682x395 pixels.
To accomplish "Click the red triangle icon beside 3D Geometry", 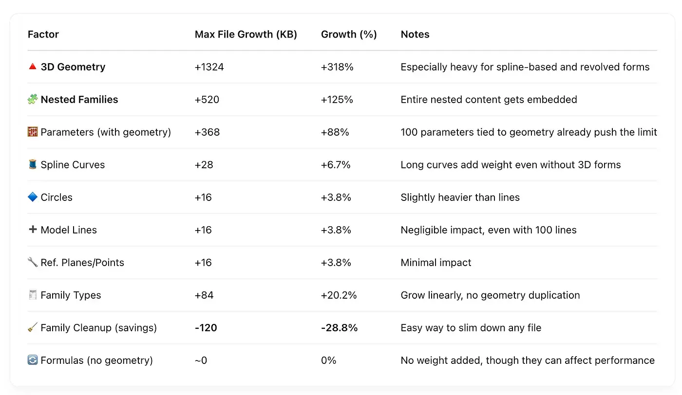I will tap(33, 67).
